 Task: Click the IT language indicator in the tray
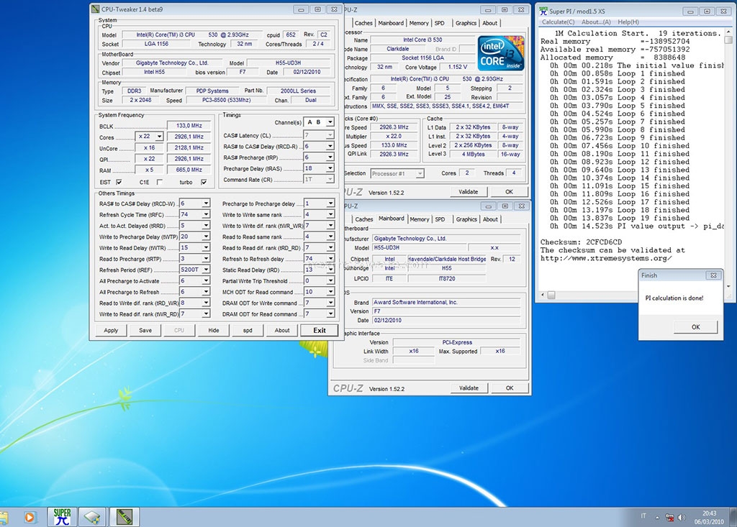(x=643, y=516)
